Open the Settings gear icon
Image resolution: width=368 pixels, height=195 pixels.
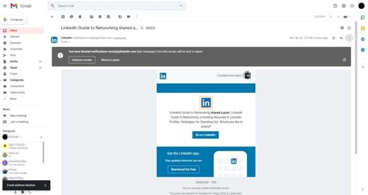click(344, 6)
